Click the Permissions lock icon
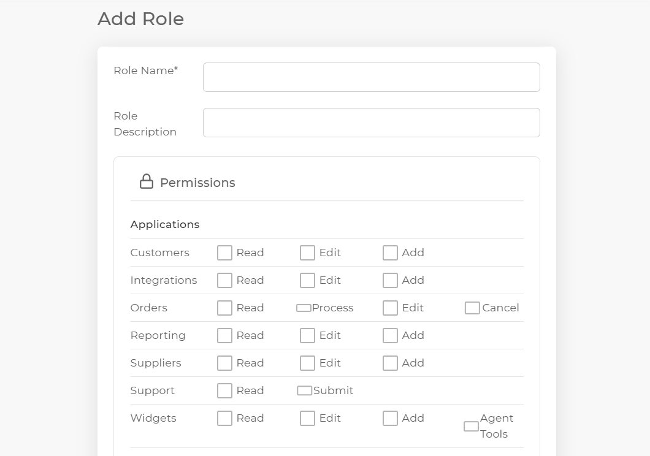The height and width of the screenshot is (456, 650). point(146,181)
